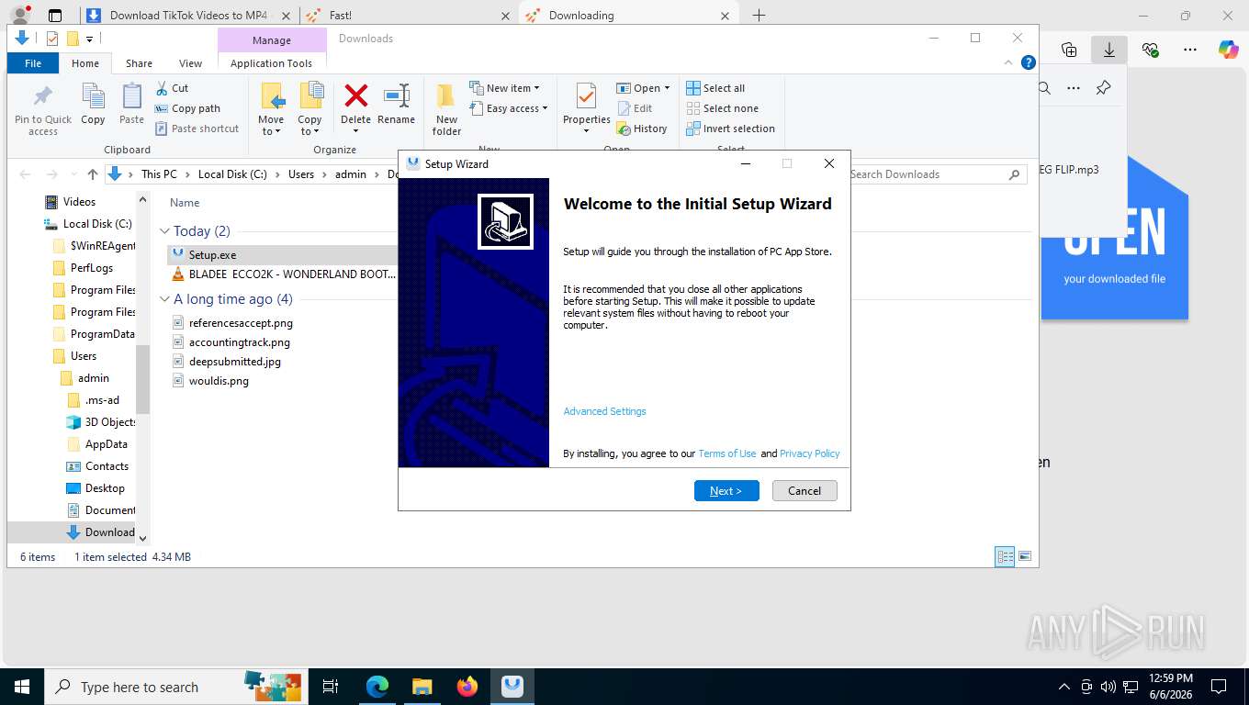Click the Paste ribbon icon
The width and height of the screenshot is (1249, 705).
pos(131,105)
